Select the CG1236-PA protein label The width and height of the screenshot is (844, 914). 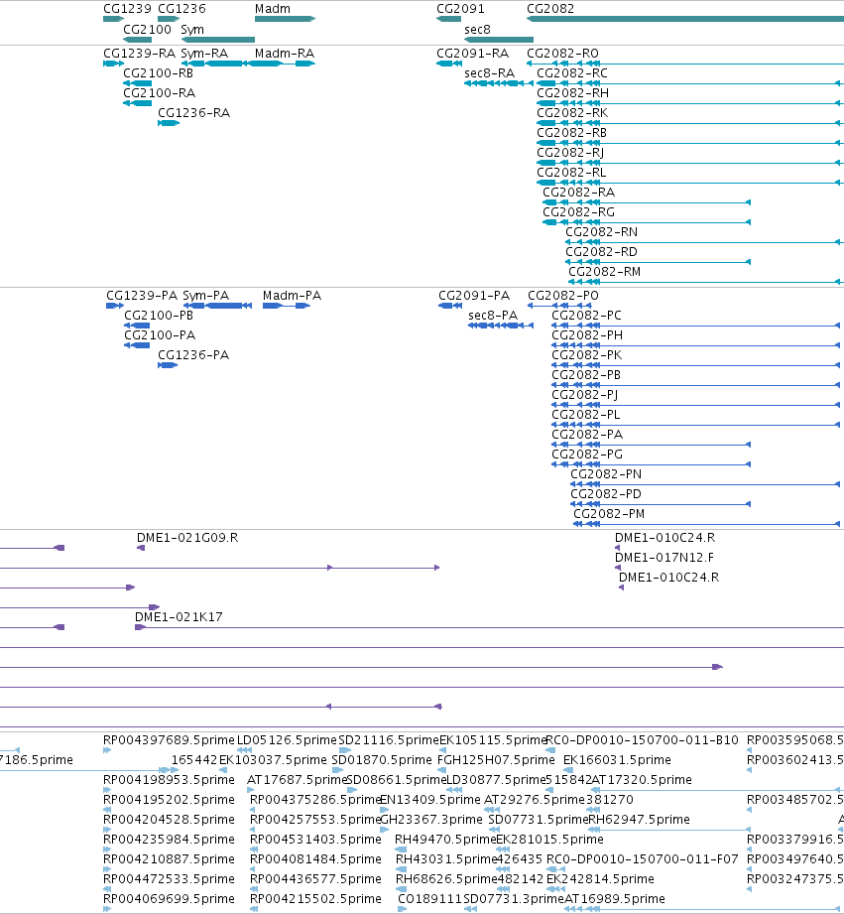point(193,355)
